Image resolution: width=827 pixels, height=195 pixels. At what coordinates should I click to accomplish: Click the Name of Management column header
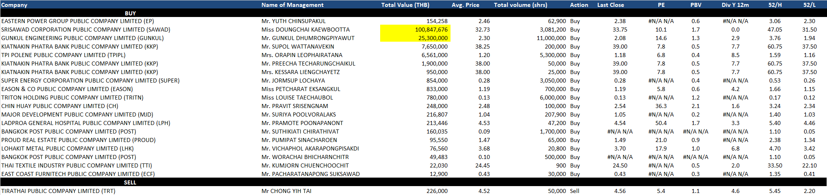coord(292,5)
